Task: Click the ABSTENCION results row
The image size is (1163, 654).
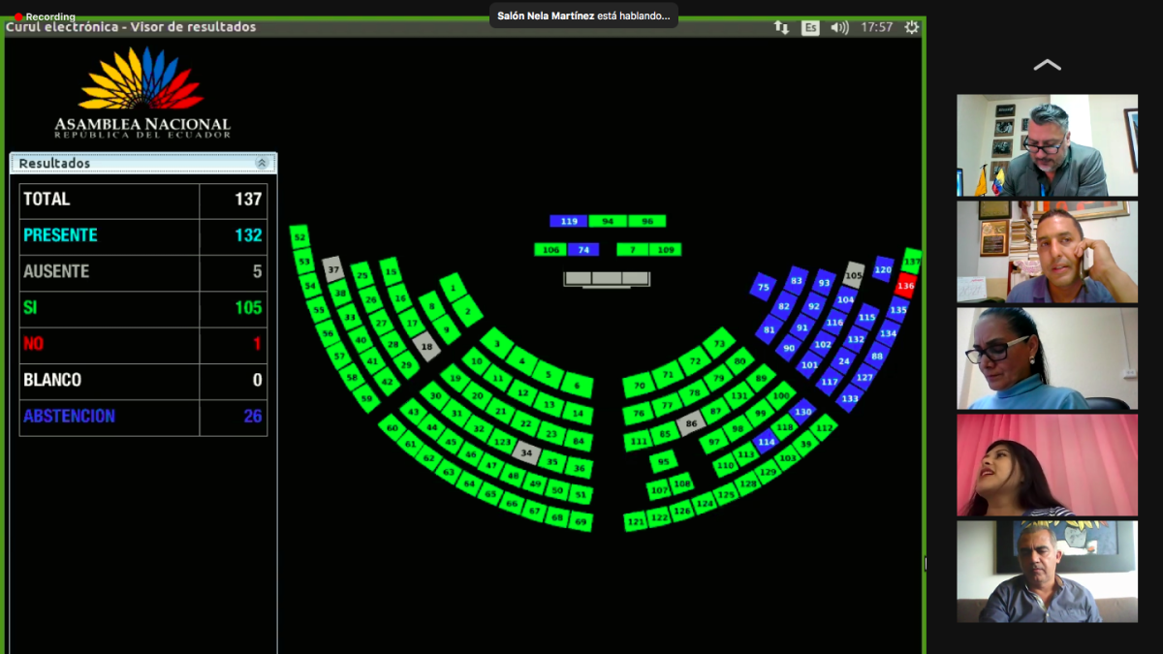Action: tap(143, 417)
